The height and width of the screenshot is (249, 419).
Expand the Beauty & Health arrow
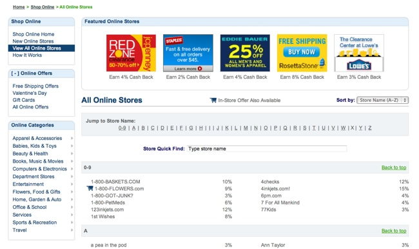72,154
